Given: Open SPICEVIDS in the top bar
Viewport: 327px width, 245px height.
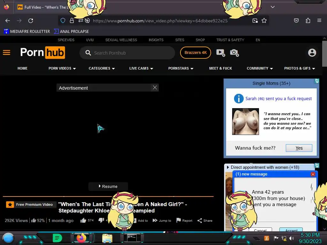Looking at the screenshot, I should pyautogui.click(x=66, y=40).
